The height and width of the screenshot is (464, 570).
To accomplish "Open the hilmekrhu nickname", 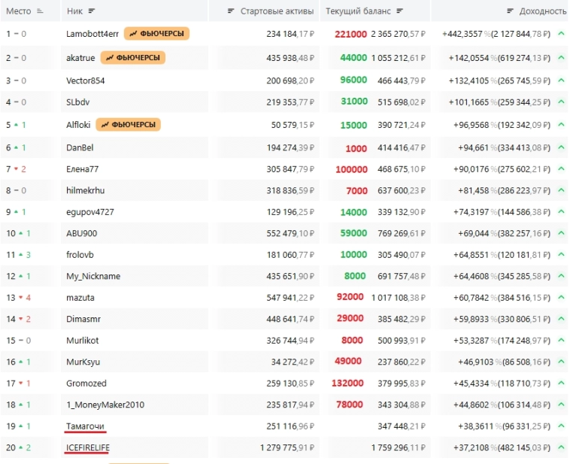I will point(86,190).
